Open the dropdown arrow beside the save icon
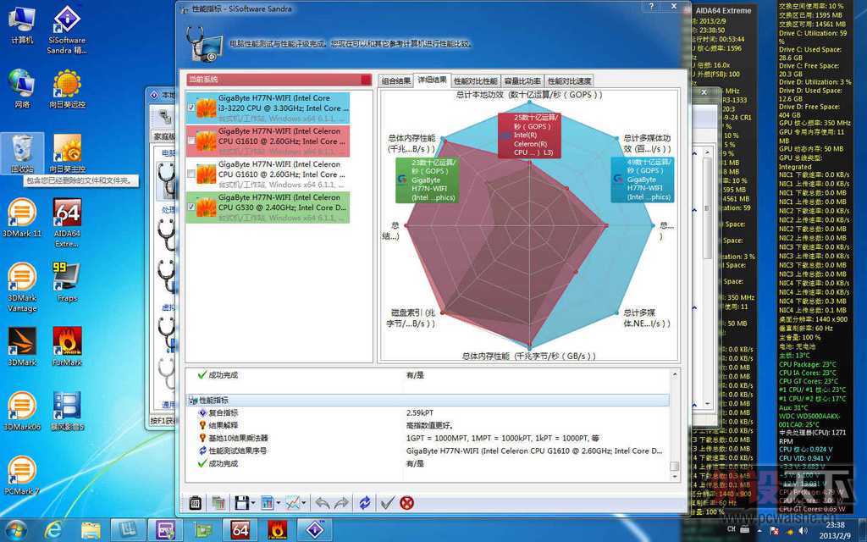Image resolution: width=867 pixels, height=542 pixels. click(x=252, y=503)
